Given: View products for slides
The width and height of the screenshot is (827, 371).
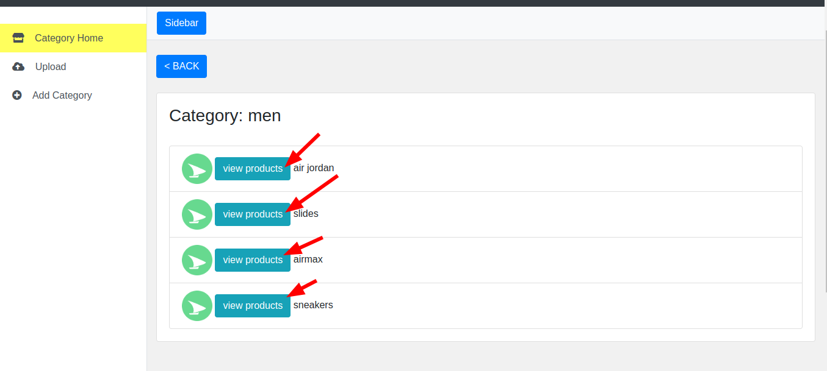Looking at the screenshot, I should [x=252, y=214].
